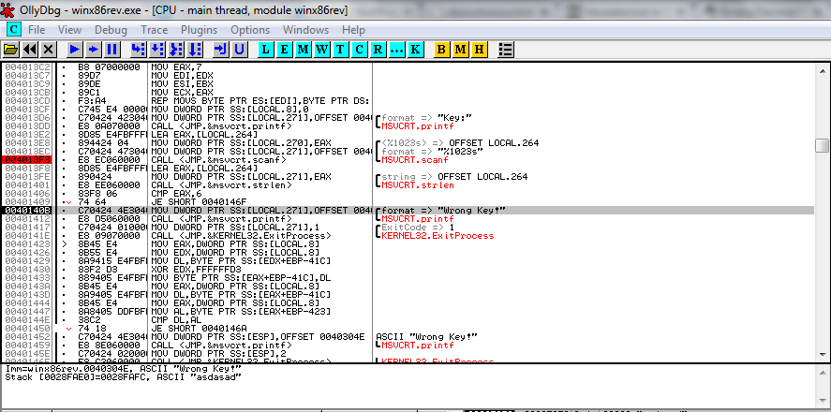This screenshot has height=412, width=831.
Task: Run the program with the play icon
Action: [75, 50]
